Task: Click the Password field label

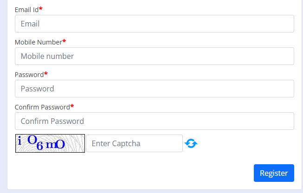Action: coord(29,74)
